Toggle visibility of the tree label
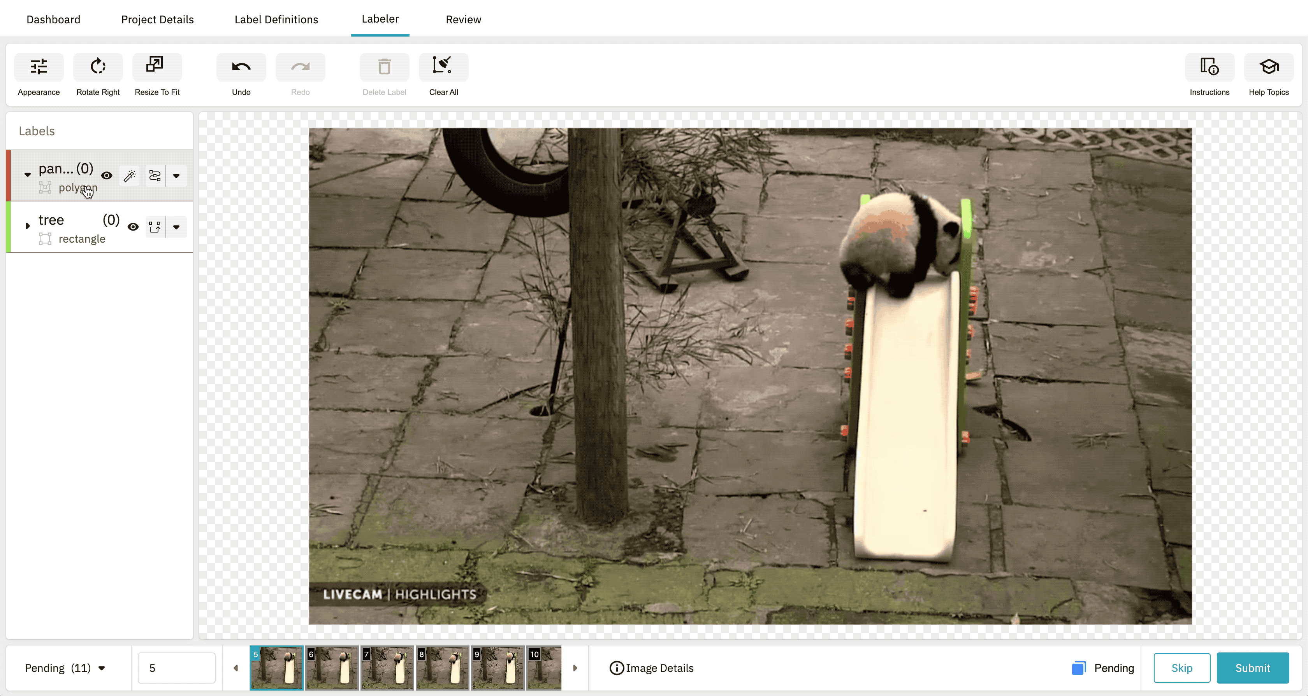Image resolution: width=1308 pixels, height=696 pixels. pyautogui.click(x=133, y=227)
